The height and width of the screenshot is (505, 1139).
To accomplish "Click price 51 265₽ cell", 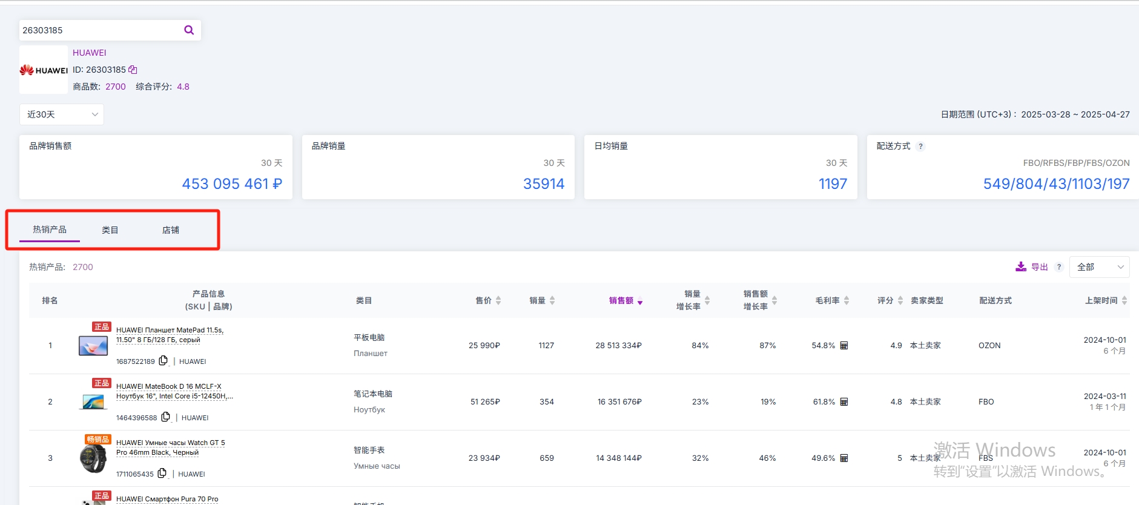I will click(x=485, y=401).
